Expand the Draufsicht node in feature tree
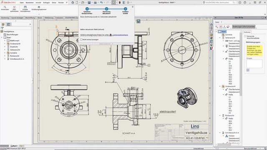The width and height of the screenshot is (267, 150). pyautogui.click(x=5, y=47)
